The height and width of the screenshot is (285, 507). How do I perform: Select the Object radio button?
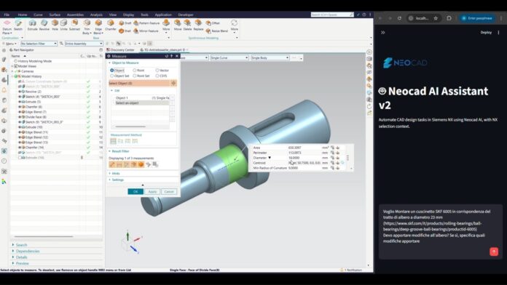[x=112, y=71]
